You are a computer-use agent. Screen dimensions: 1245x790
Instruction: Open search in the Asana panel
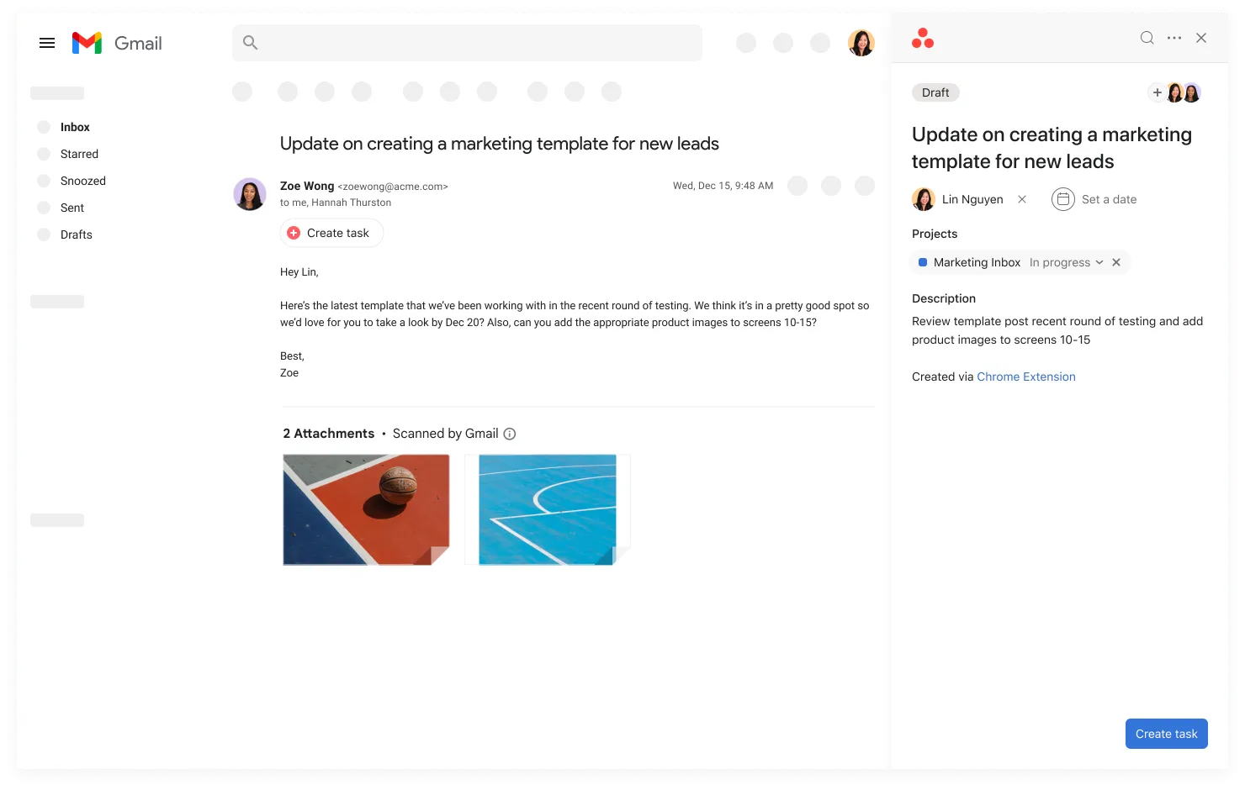pyautogui.click(x=1147, y=38)
